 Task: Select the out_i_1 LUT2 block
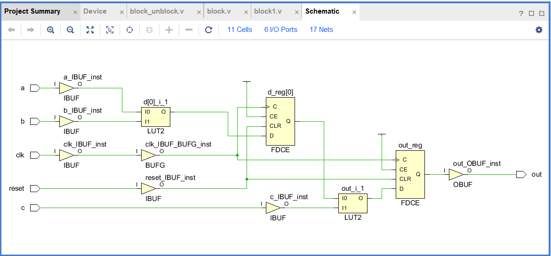353,203
